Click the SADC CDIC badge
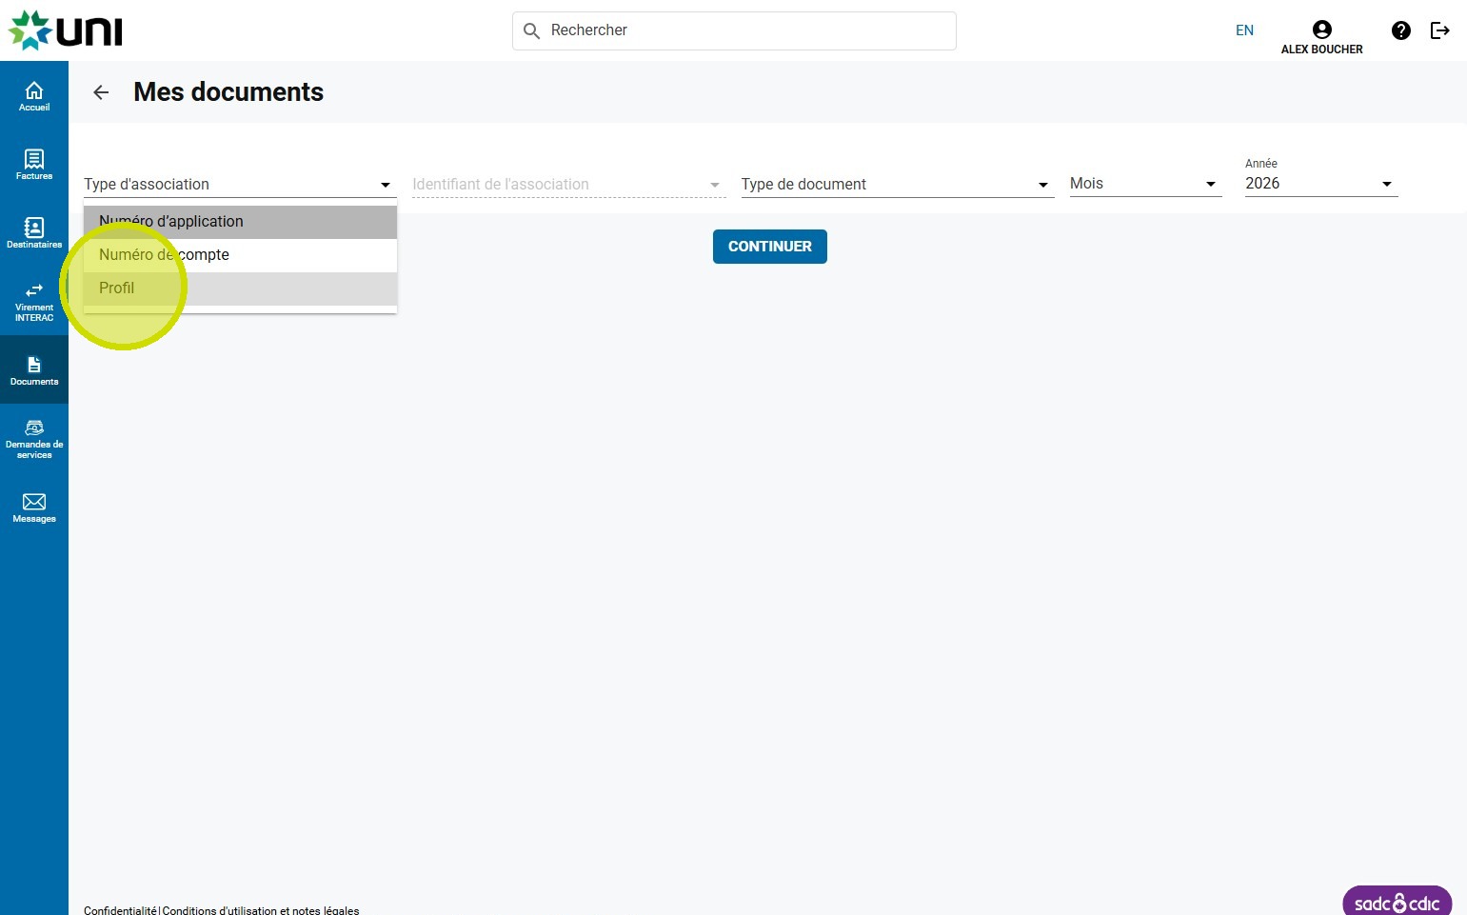 (1397, 901)
